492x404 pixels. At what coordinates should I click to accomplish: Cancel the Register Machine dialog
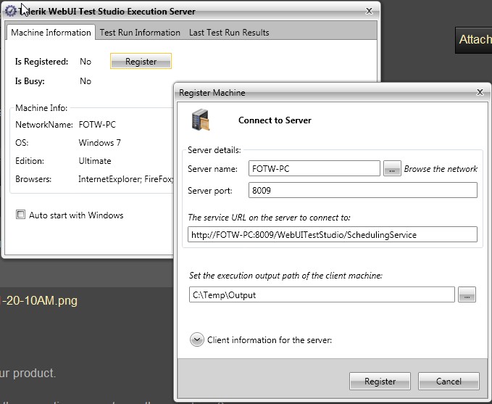click(x=449, y=382)
